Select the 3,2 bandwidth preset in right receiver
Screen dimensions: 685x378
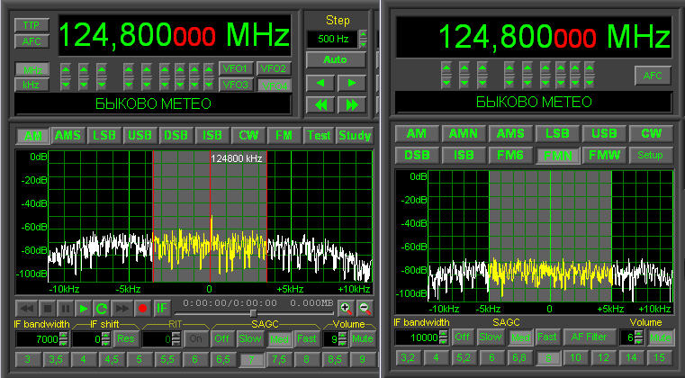pos(408,358)
